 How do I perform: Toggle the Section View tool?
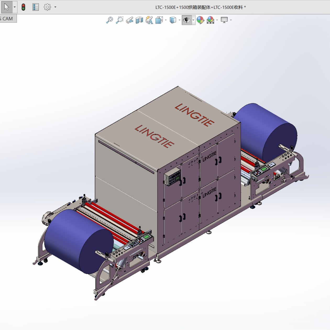click(x=139, y=20)
